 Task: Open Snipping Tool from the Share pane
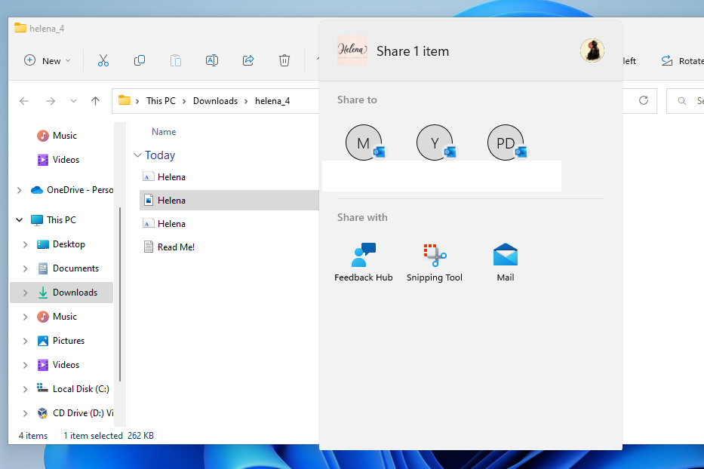[434, 256]
